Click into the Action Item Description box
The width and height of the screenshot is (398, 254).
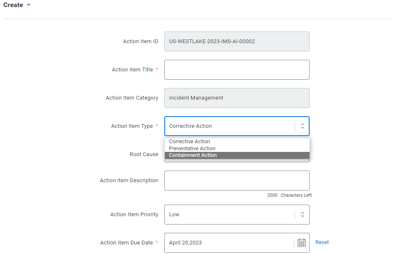237,181
